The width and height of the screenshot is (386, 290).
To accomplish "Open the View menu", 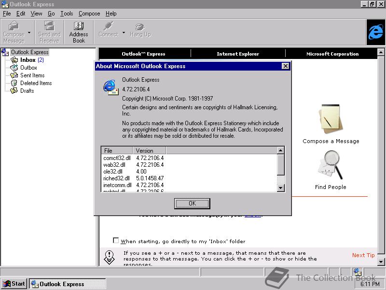I will [x=37, y=14].
